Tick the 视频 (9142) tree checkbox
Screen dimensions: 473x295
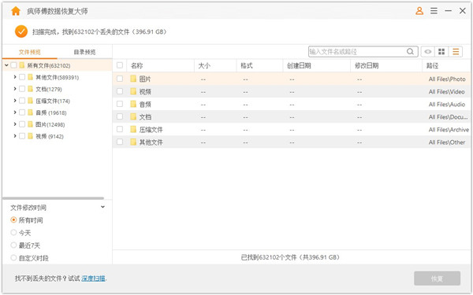click(x=22, y=136)
